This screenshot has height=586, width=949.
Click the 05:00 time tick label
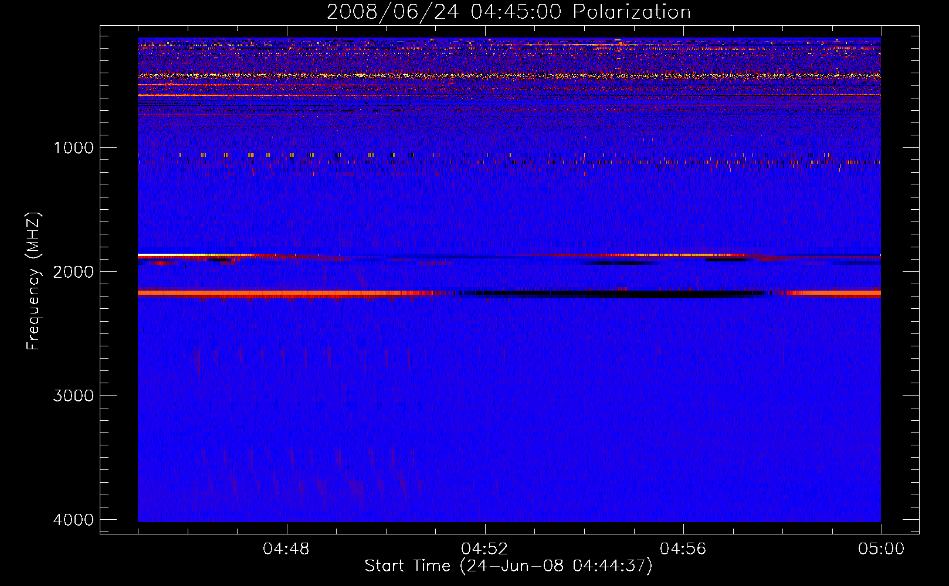tap(881, 549)
